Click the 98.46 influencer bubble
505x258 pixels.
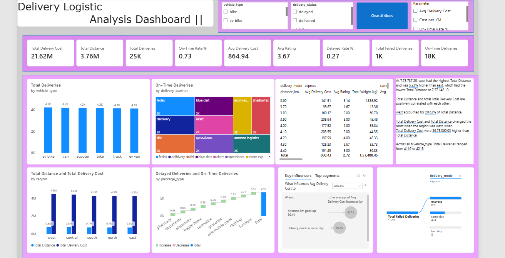click(x=339, y=228)
